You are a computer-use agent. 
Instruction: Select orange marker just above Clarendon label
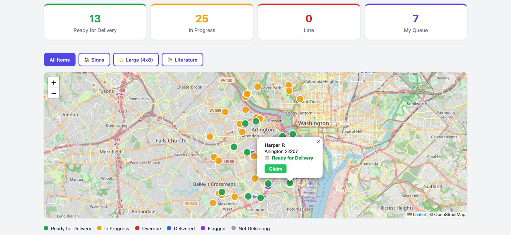click(242, 132)
